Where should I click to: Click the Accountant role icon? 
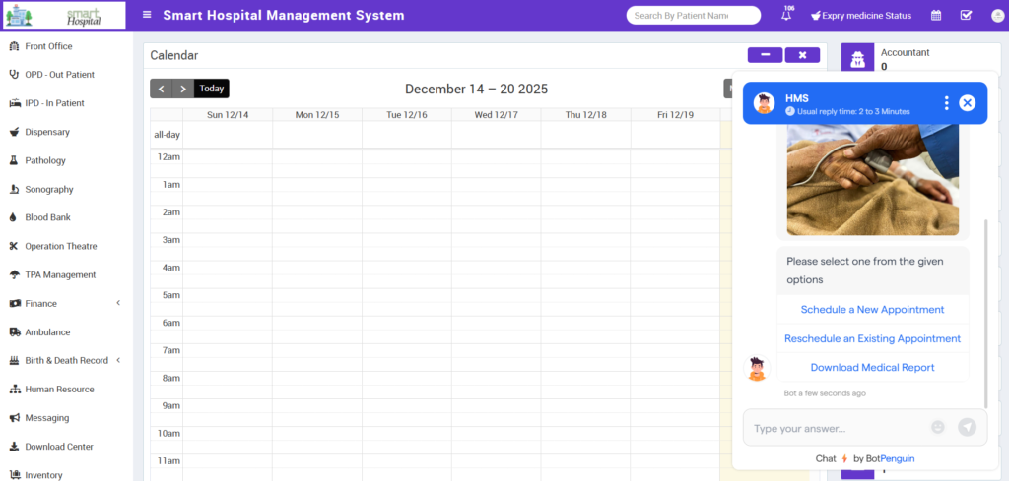(x=857, y=59)
